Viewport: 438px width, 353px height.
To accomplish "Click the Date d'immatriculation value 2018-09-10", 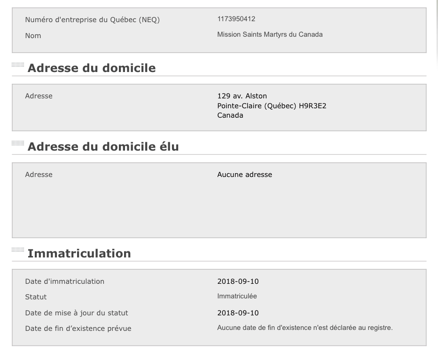I will click(238, 281).
